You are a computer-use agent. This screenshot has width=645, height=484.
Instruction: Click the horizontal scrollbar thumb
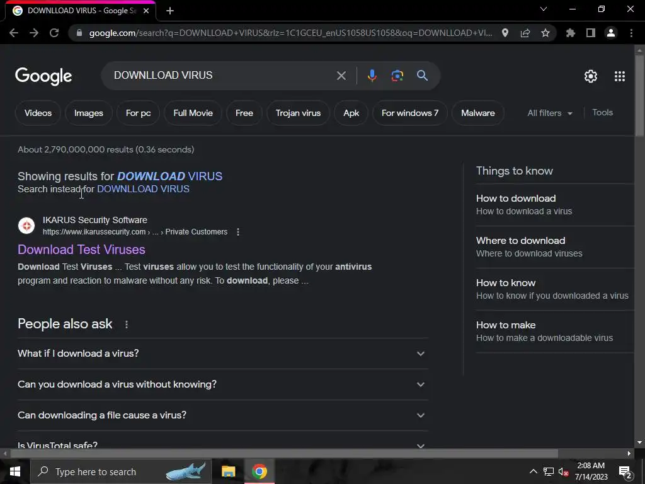coord(284,454)
